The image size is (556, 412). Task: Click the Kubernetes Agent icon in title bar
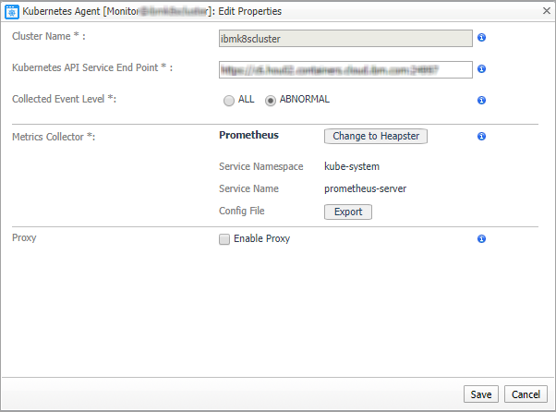pyautogui.click(x=13, y=12)
